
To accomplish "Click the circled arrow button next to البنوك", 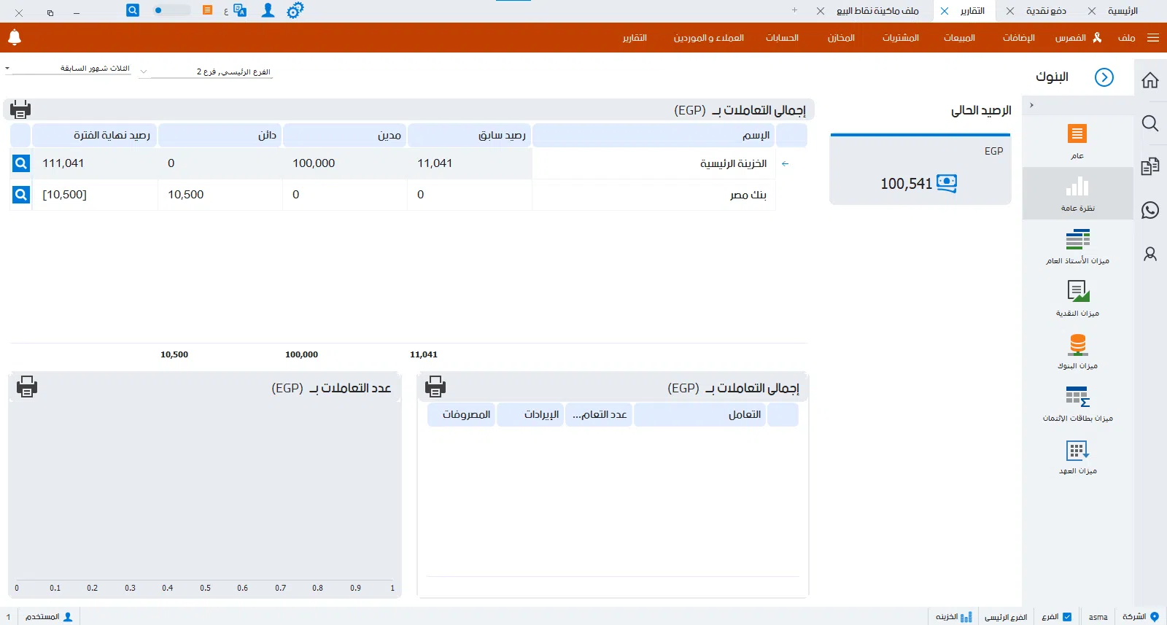I will 1104,77.
